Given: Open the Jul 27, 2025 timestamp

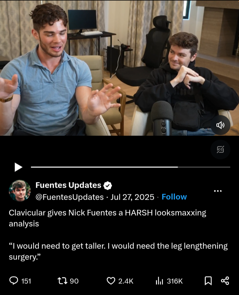Looking at the screenshot, I should [x=132, y=197].
